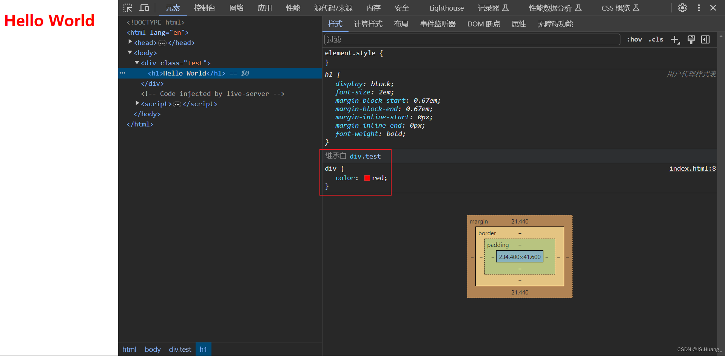Image resolution: width=725 pixels, height=356 pixels.
Task: Open the 记录器 tab
Action: click(x=493, y=8)
